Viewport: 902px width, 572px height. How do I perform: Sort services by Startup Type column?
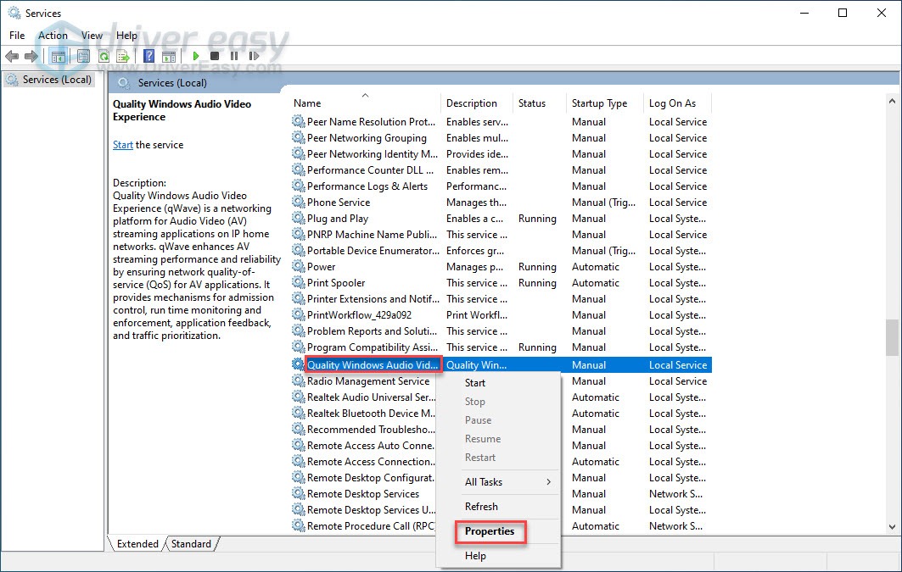click(x=600, y=103)
